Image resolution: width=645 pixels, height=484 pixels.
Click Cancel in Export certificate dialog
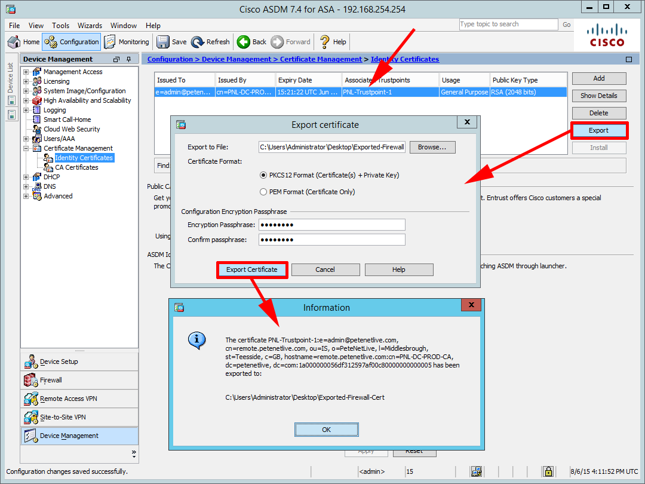(325, 269)
